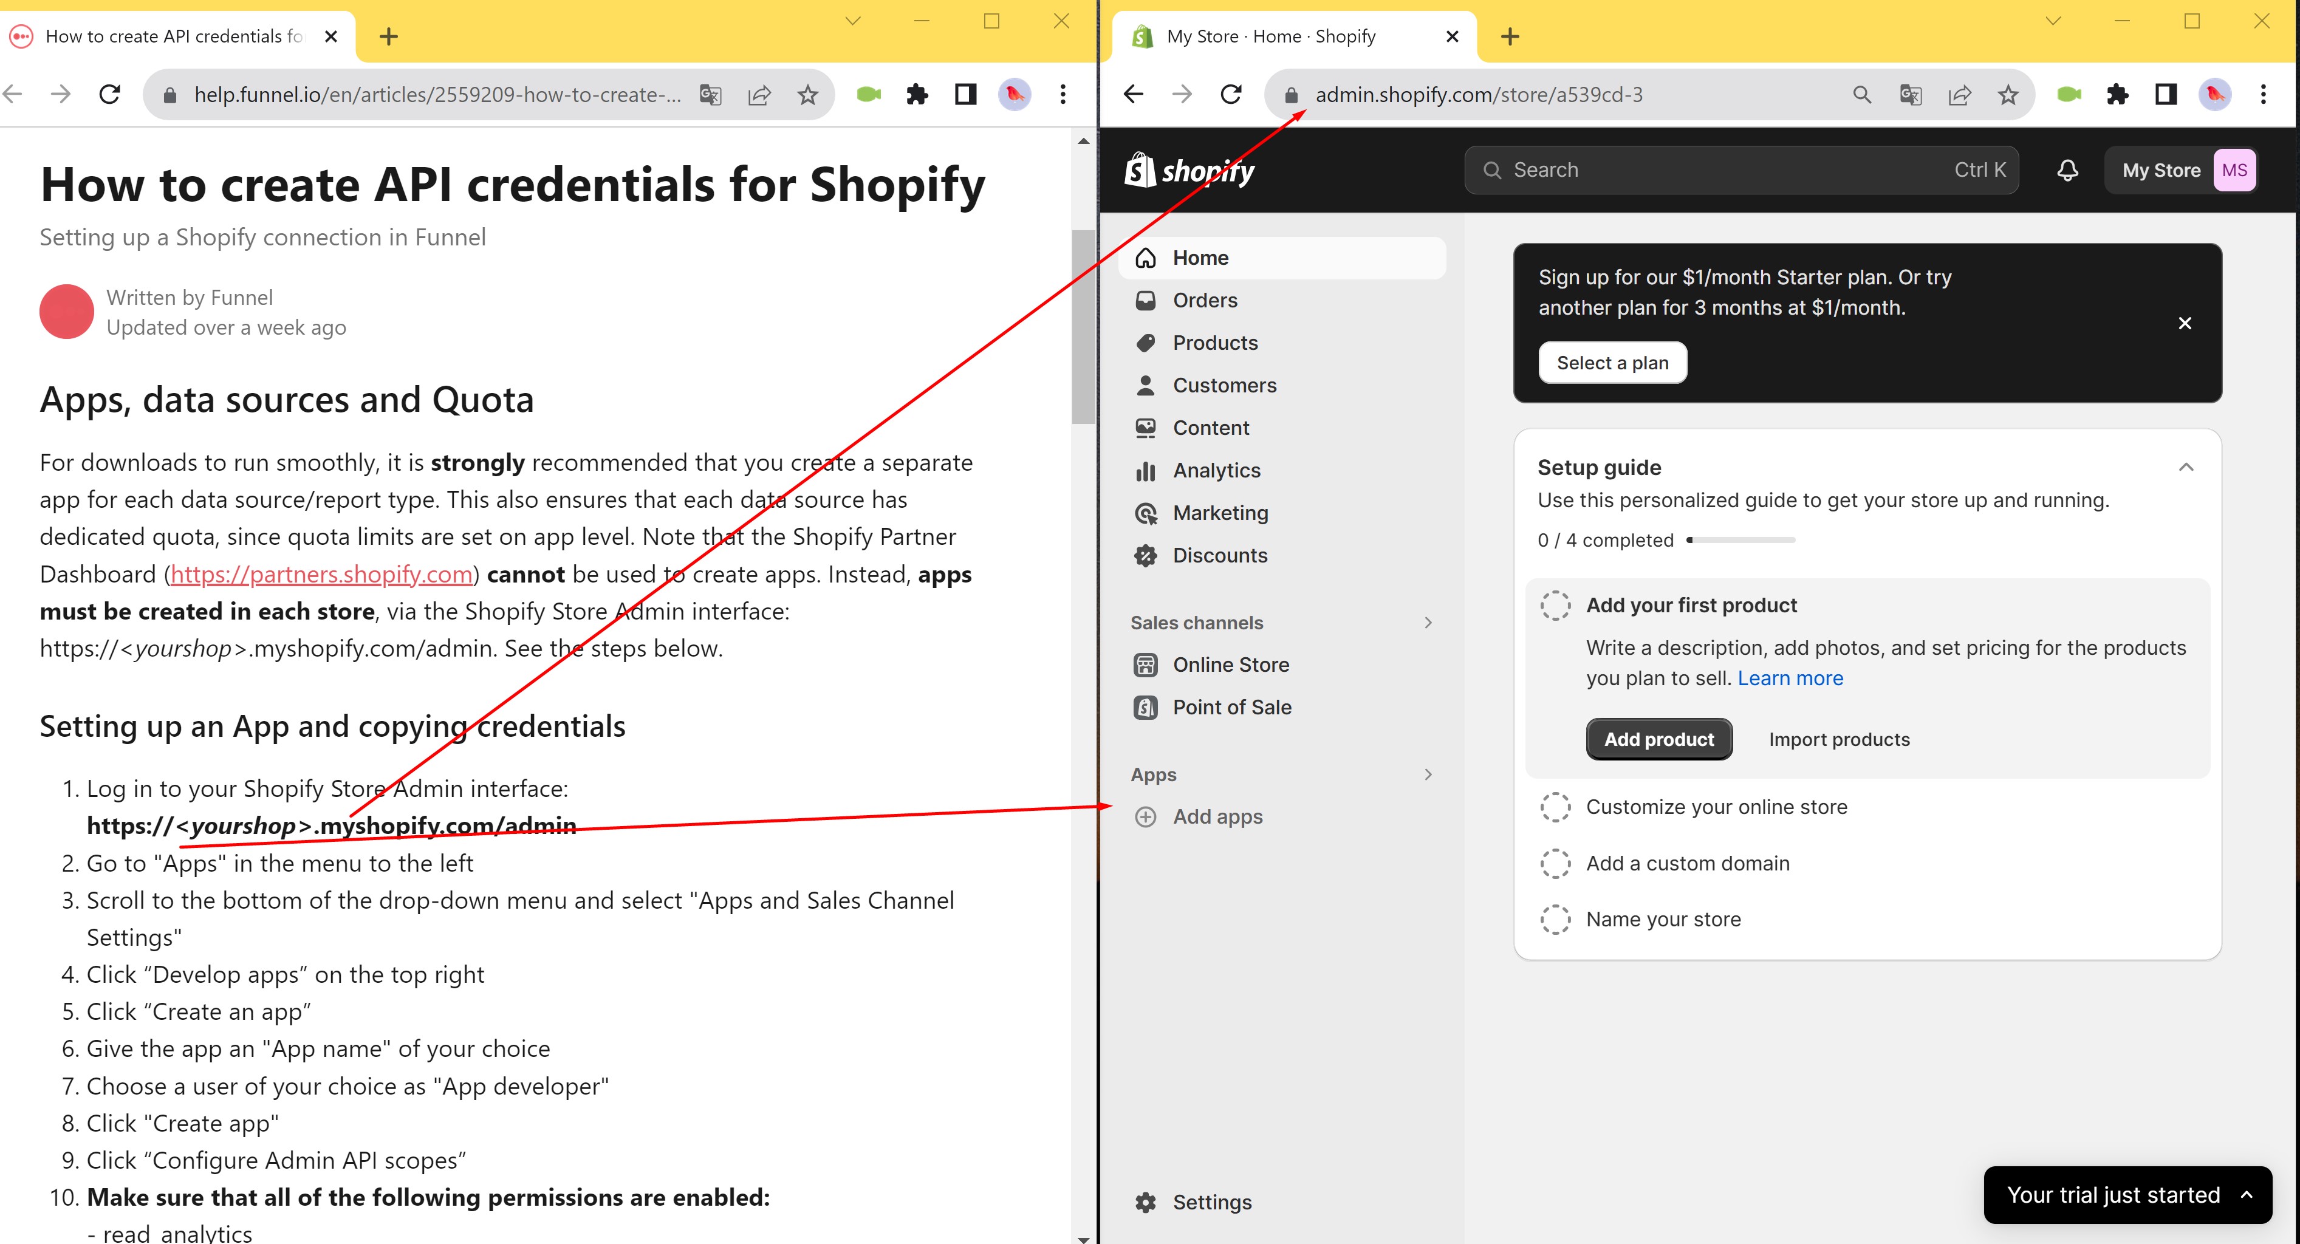
Task: Collapse the Setup guide card
Action: point(2186,467)
